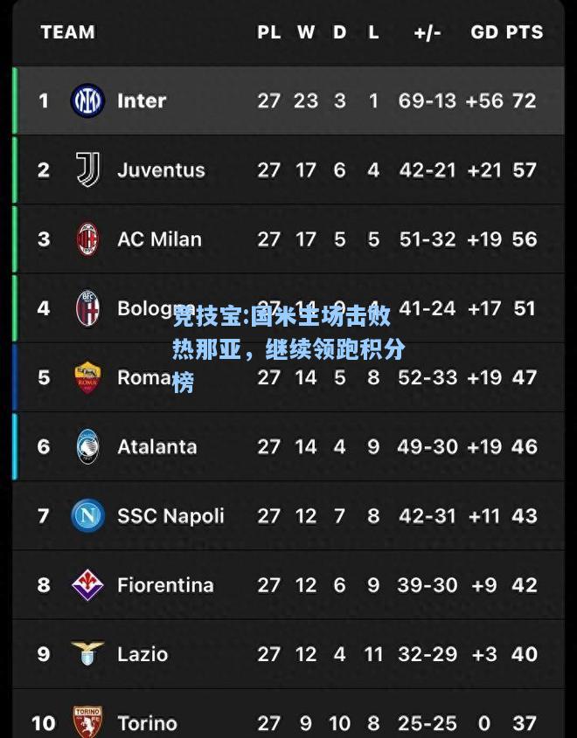
Task: Click the Roma wolf crest
Action: [87, 377]
